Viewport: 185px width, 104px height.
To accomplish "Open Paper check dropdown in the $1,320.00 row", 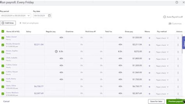I will click(162, 66).
